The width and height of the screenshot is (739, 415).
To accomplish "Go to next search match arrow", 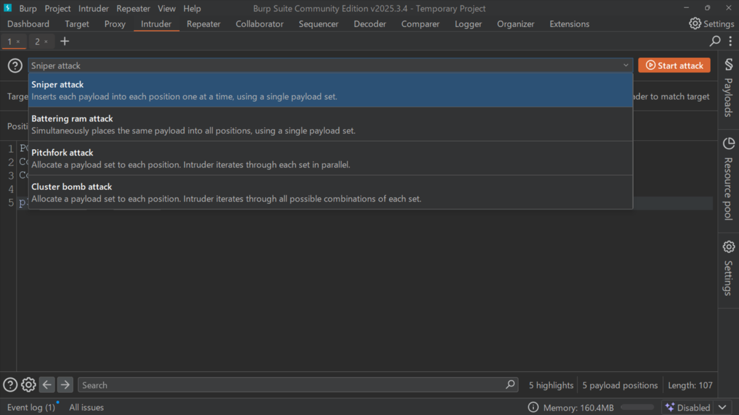I will 65,385.
